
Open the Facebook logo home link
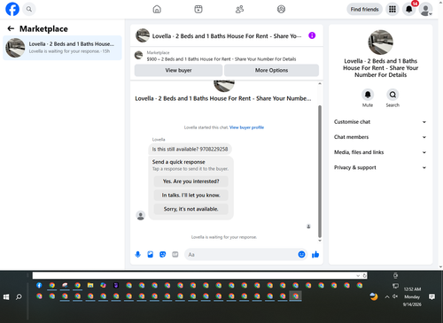(x=12, y=9)
